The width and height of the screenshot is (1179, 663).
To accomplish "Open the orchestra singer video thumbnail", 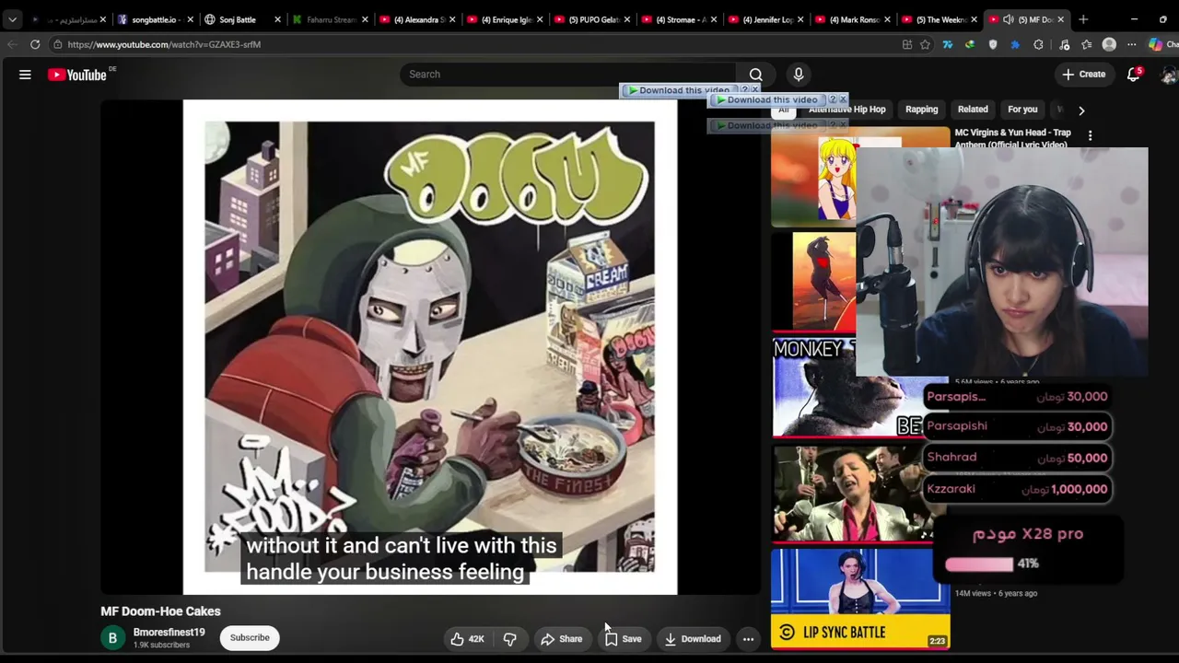I will (x=851, y=494).
